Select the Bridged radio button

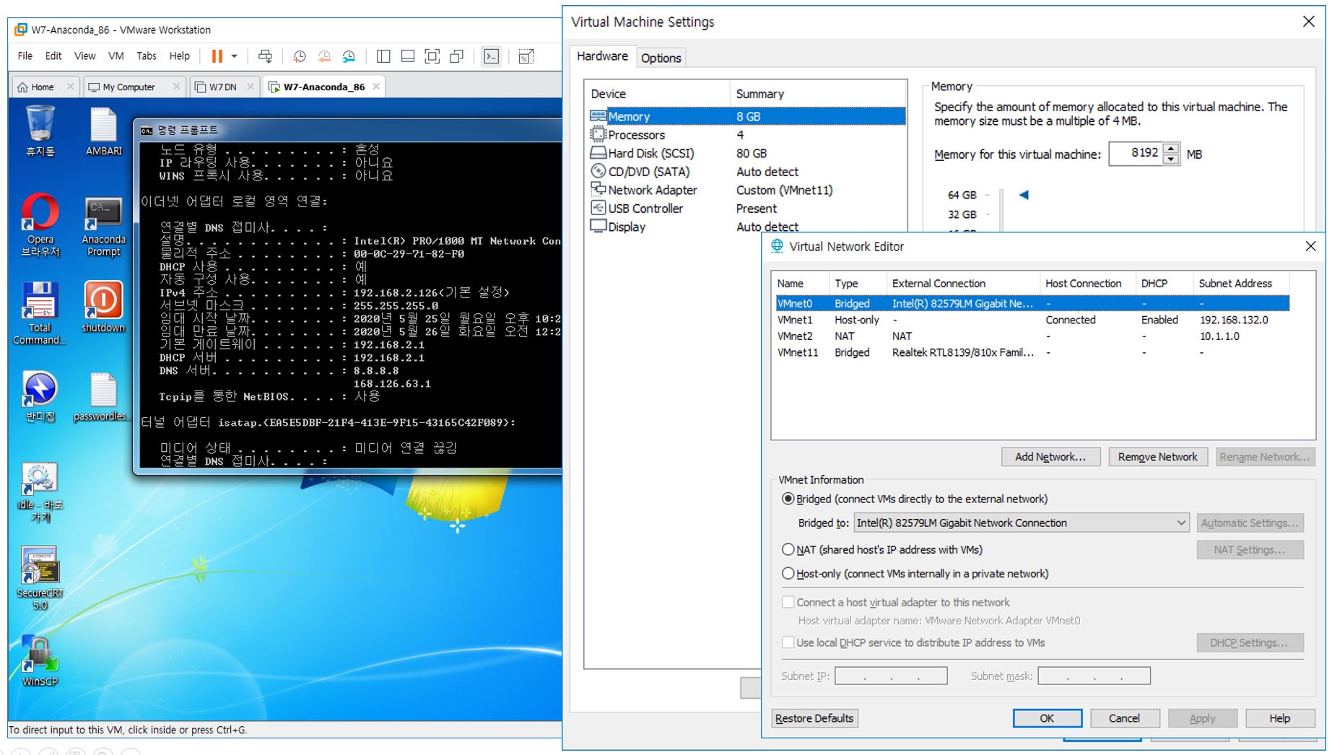click(x=788, y=499)
